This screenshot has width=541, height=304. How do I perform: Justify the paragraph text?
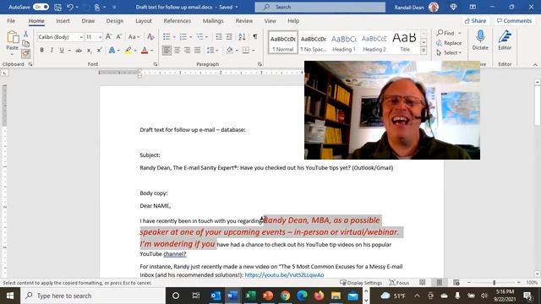point(197,51)
